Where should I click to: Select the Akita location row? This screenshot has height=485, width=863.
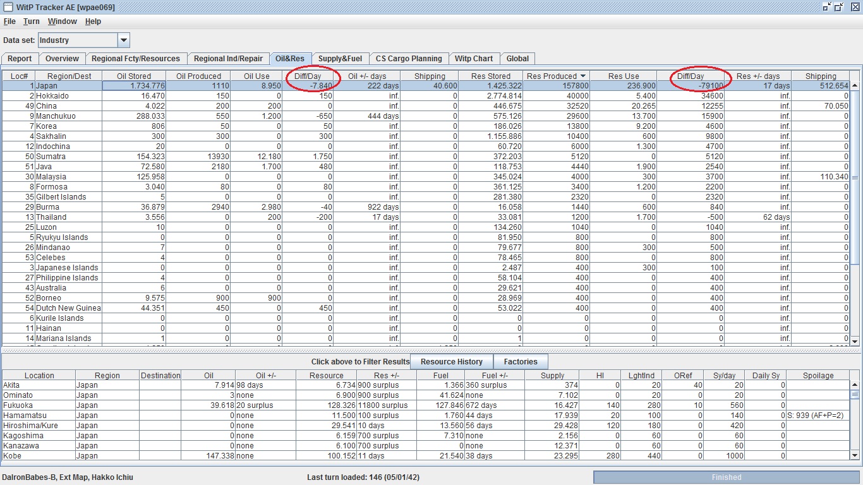pos(426,385)
